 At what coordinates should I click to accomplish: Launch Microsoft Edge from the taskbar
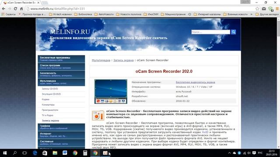click(35, 153)
